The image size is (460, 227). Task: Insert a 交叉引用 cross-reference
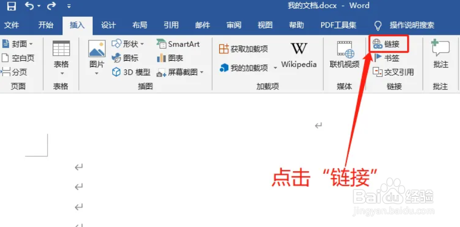click(393, 72)
